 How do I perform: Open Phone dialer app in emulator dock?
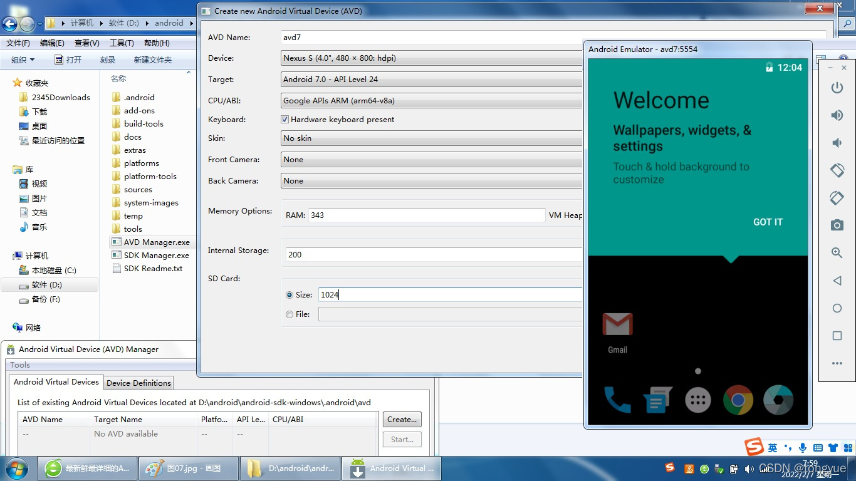[617, 399]
